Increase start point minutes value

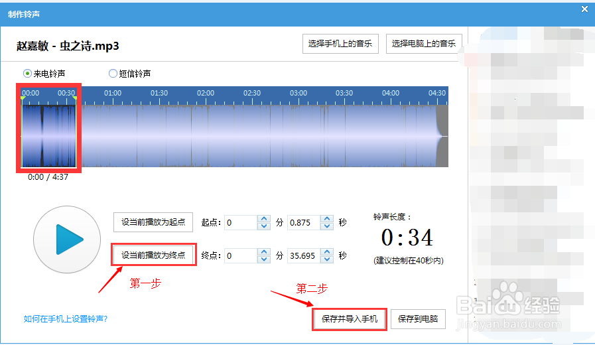click(264, 219)
